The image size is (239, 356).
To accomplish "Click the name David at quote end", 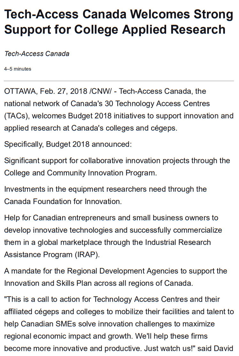I will [223, 349].
